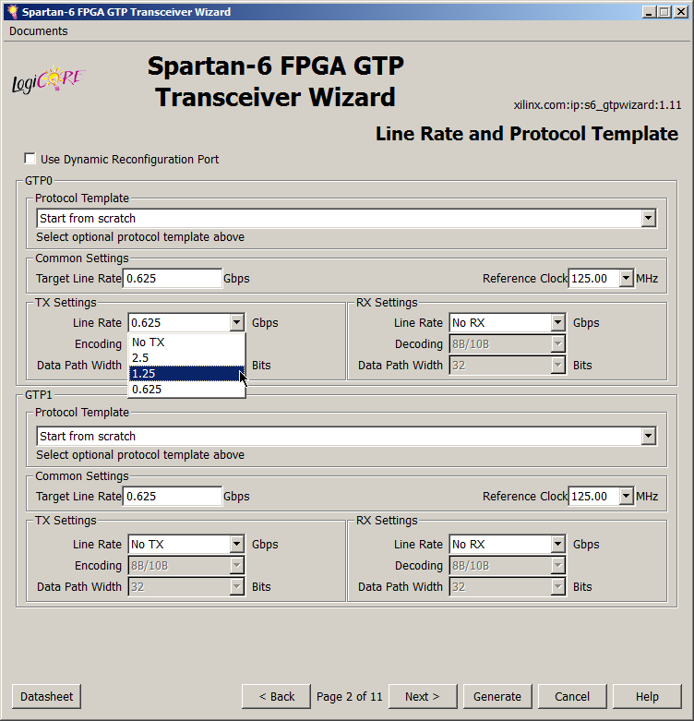Select 0.625 option in dropdown list
The image size is (694, 721).
[186, 389]
